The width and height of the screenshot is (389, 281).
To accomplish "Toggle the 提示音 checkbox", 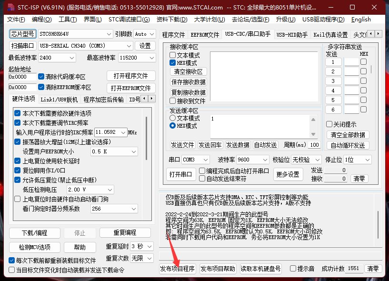I will click(x=293, y=269).
